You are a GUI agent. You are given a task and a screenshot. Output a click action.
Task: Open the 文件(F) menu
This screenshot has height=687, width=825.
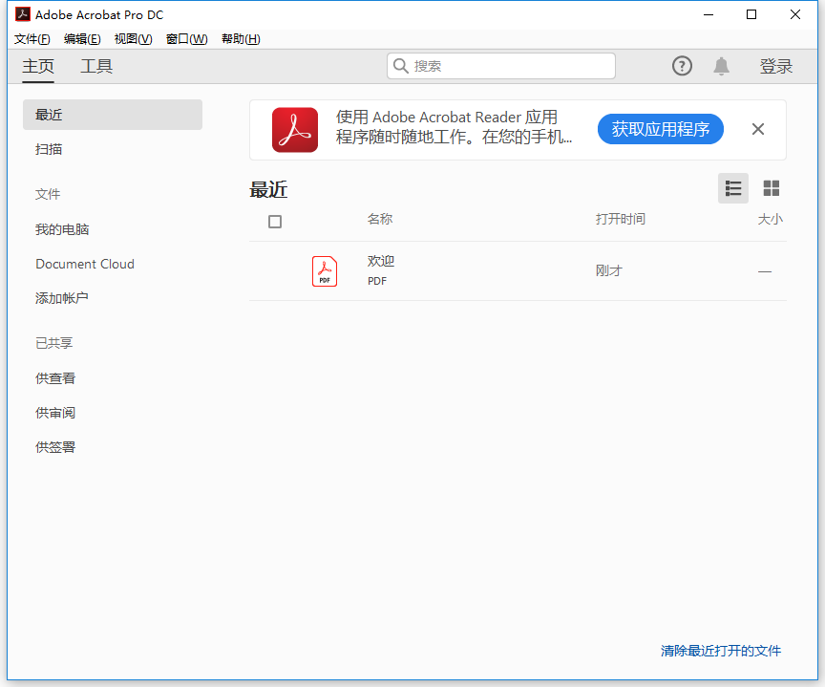tap(32, 39)
